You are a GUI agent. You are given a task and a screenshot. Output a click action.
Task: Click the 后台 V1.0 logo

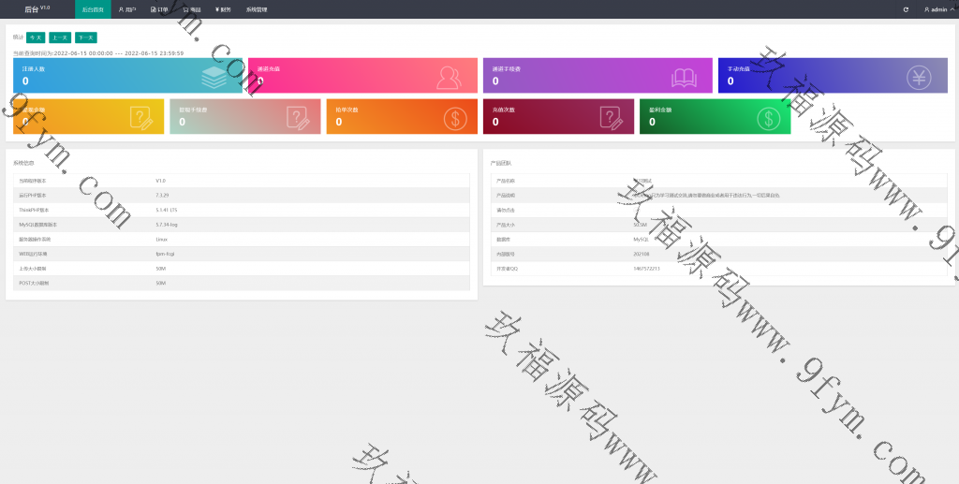(x=37, y=9)
